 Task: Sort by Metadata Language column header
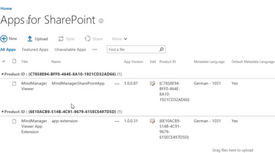click(x=209, y=62)
